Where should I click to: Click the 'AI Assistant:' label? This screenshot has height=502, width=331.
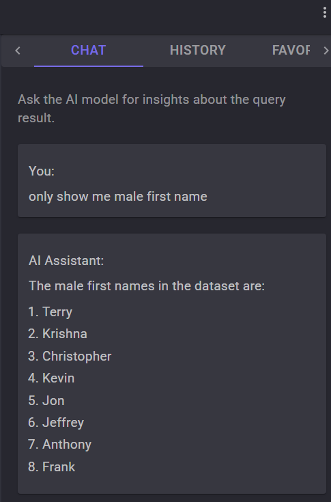pos(66,260)
